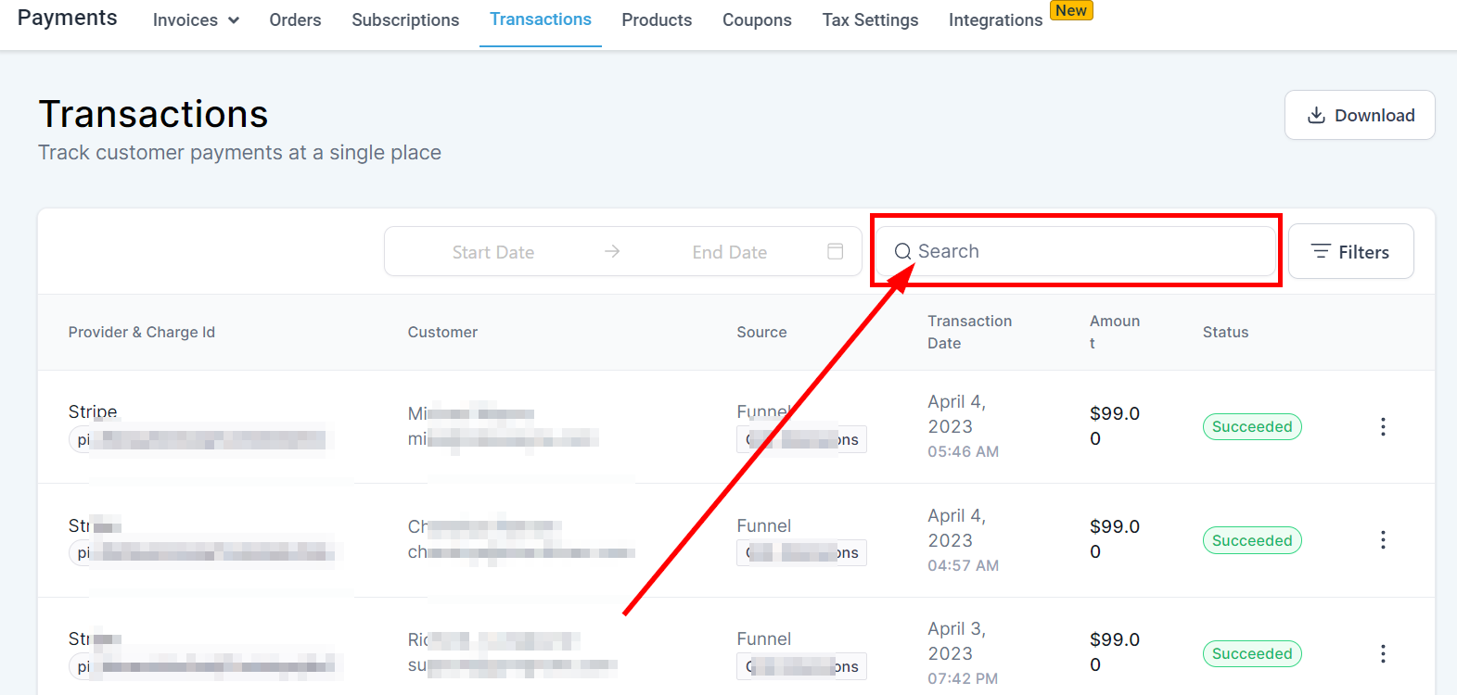Click the magnifier icon in Search box
Screen dimensions: 1457x695
tap(902, 251)
